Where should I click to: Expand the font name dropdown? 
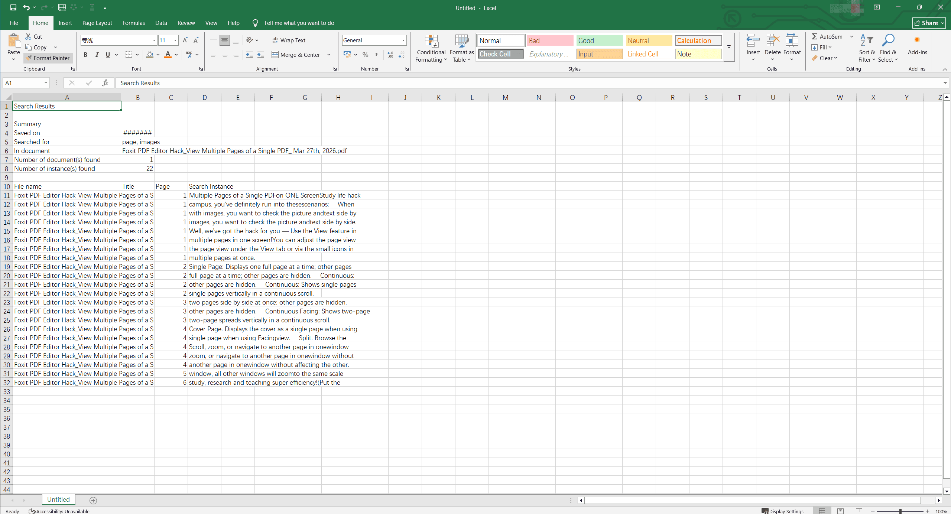coord(154,40)
